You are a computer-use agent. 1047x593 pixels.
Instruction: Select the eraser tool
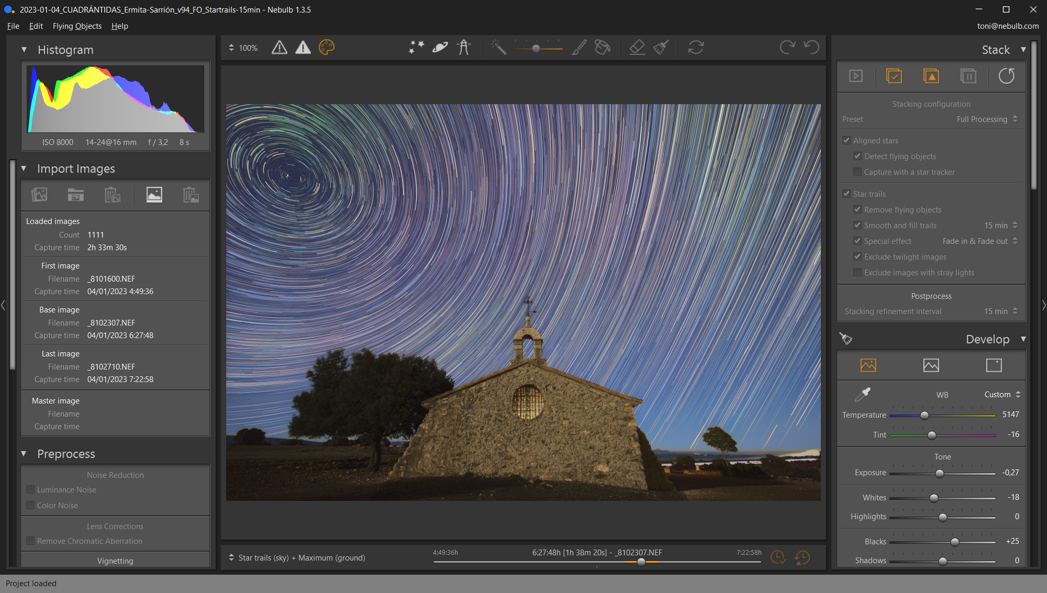click(x=637, y=48)
